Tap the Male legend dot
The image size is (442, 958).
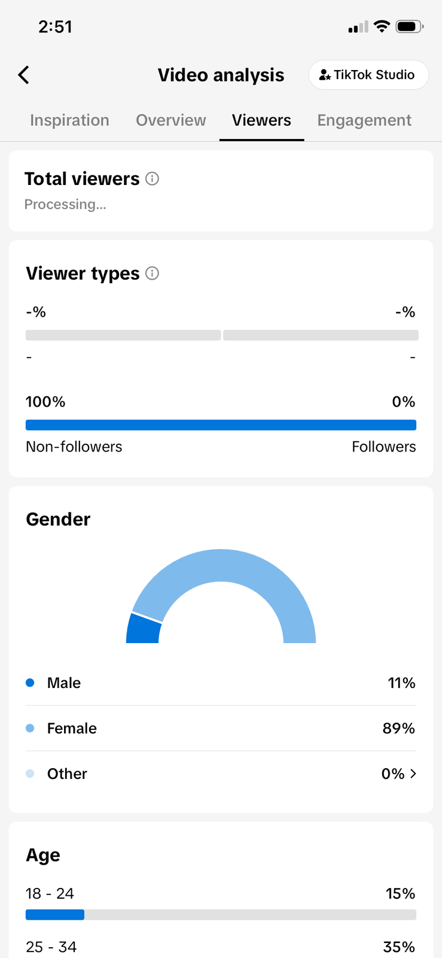30,683
